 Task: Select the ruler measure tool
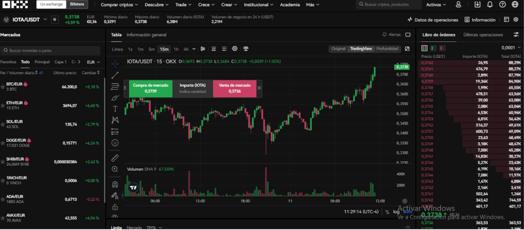(115, 157)
